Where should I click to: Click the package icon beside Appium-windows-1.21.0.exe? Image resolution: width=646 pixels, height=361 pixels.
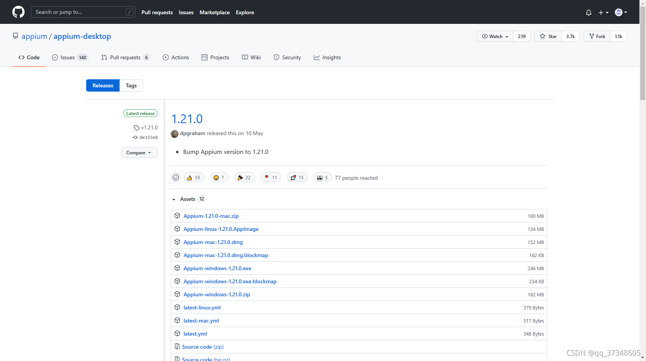click(x=177, y=268)
